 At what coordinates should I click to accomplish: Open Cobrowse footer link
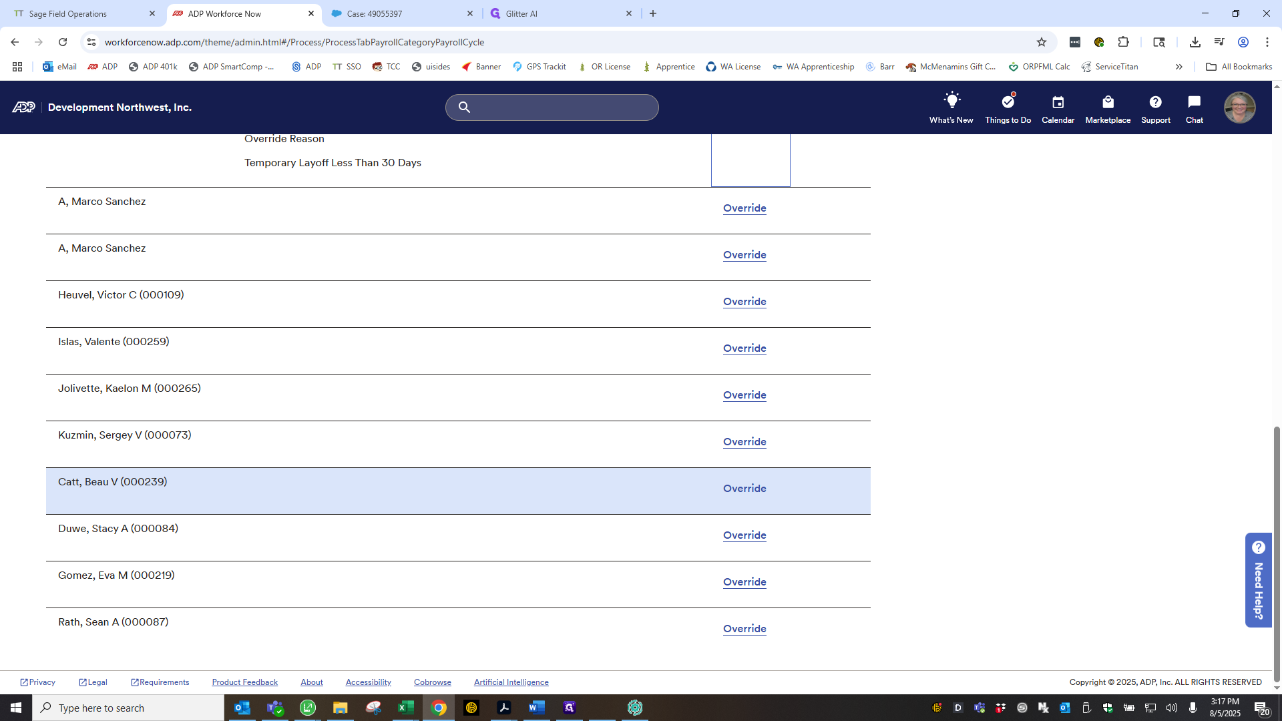pos(432,682)
